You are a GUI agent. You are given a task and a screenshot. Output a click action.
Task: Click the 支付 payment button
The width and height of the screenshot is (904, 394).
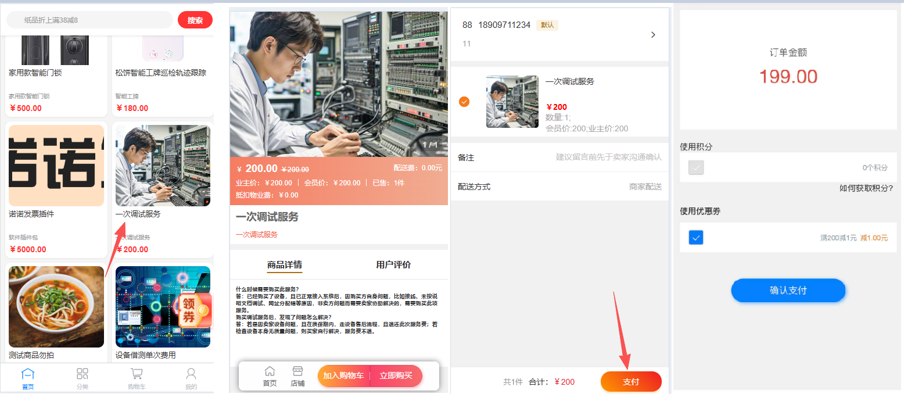tap(631, 382)
